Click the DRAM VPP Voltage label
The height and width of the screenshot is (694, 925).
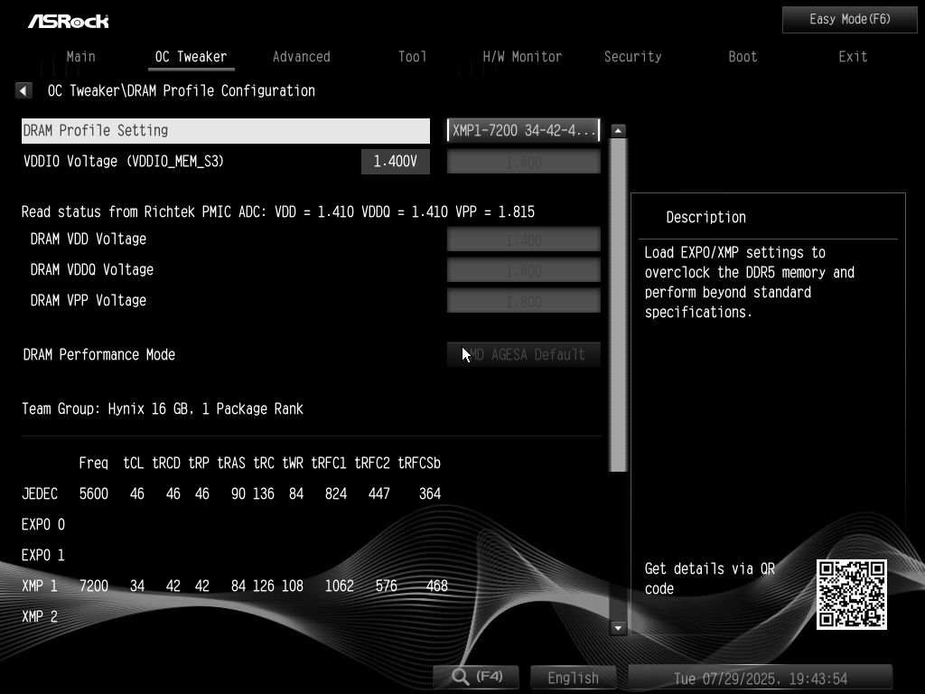coord(88,300)
